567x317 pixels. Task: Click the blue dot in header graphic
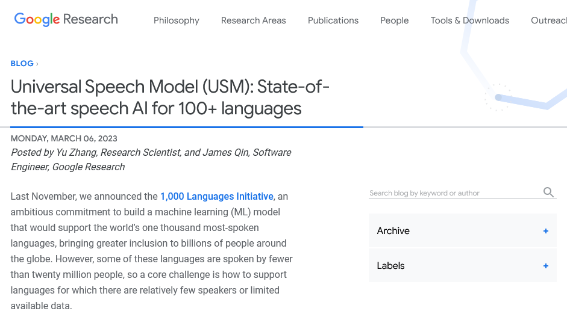pos(498,97)
